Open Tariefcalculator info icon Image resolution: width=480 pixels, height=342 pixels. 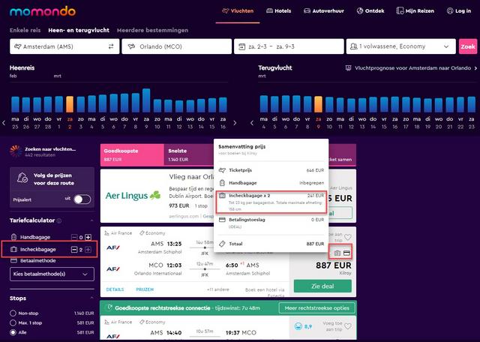click(59, 220)
